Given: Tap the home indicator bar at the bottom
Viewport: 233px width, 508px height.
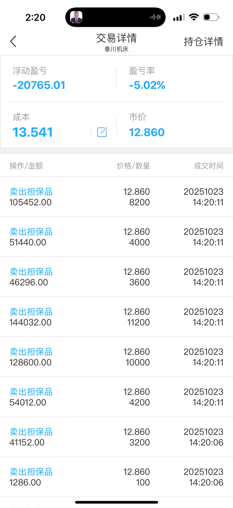Looking at the screenshot, I should pyautogui.click(x=116, y=502).
